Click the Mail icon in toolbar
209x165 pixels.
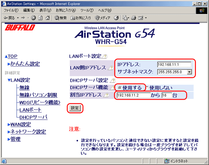(x=125, y=18)
